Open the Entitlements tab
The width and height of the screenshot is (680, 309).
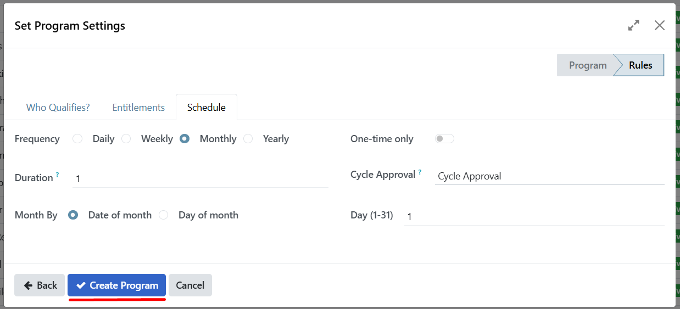tap(138, 108)
